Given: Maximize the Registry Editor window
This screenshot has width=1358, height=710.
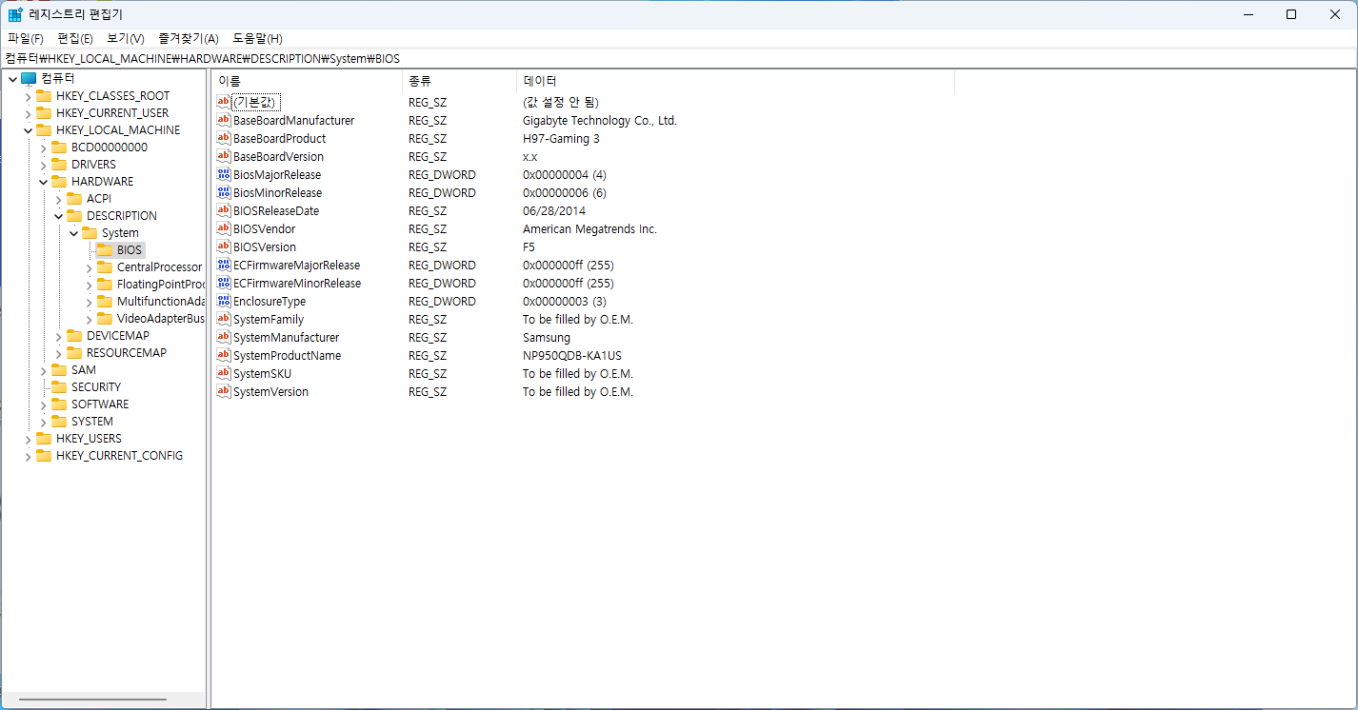Looking at the screenshot, I should (x=1290, y=14).
